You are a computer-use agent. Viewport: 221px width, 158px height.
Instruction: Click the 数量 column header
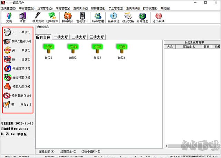pyautogui.click(x=206, y=46)
